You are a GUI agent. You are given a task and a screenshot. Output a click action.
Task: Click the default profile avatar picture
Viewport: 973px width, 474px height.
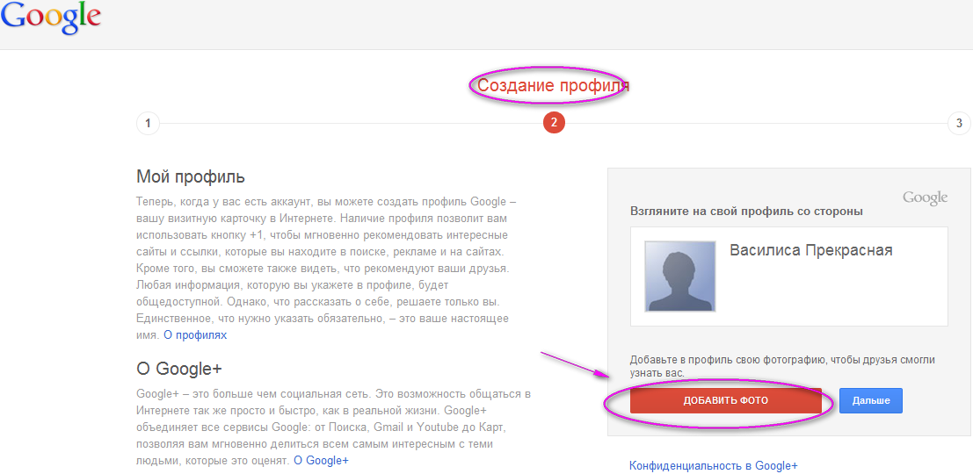point(680,276)
